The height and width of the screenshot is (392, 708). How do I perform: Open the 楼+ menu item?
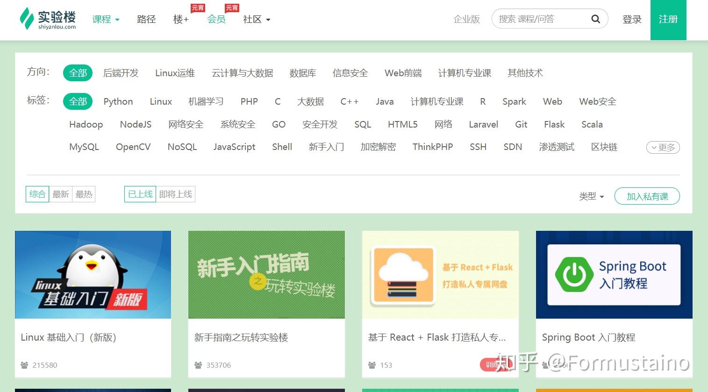[181, 19]
